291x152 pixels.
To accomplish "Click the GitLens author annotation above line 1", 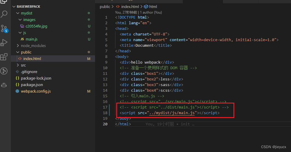I will (138, 12).
